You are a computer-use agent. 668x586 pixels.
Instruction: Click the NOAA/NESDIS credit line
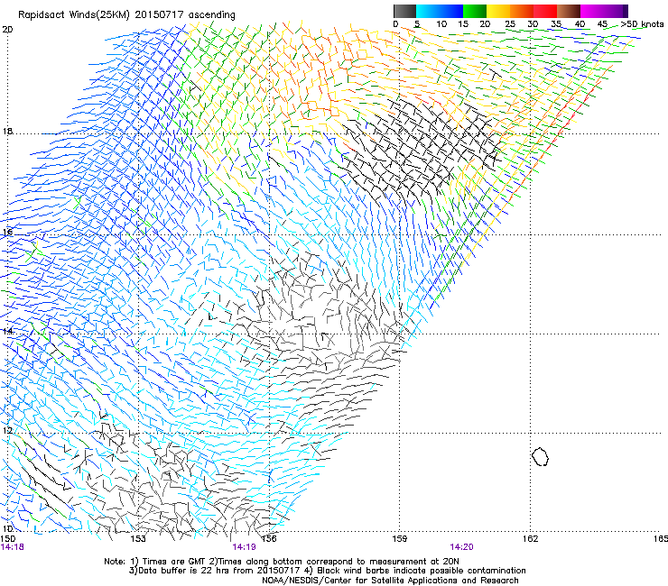[x=390, y=581]
